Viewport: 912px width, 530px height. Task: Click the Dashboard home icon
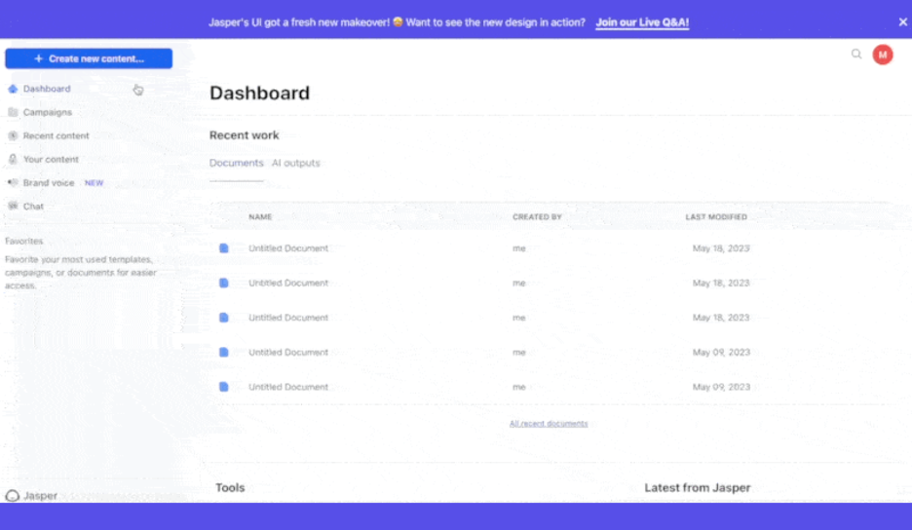13,89
